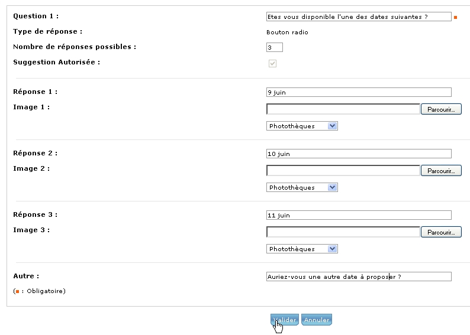Click the orange Obligatoire legend square
Viewport: 470px width, 335px height.
pos(18,291)
